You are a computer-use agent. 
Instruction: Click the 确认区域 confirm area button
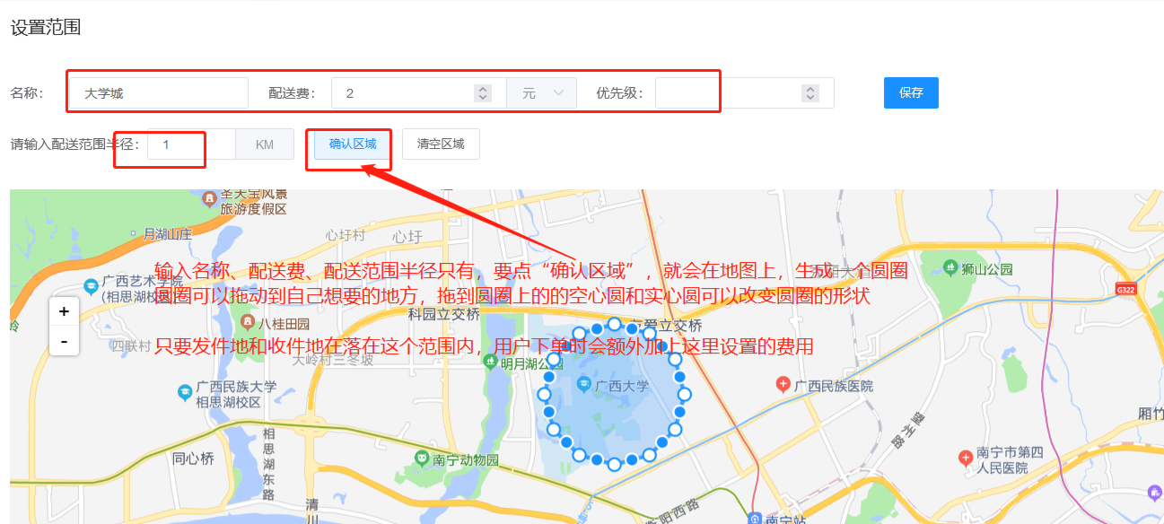[x=353, y=144]
